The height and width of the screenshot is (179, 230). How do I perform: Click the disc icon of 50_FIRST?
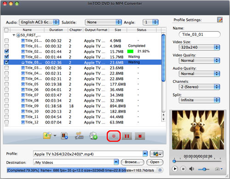pos(18,35)
